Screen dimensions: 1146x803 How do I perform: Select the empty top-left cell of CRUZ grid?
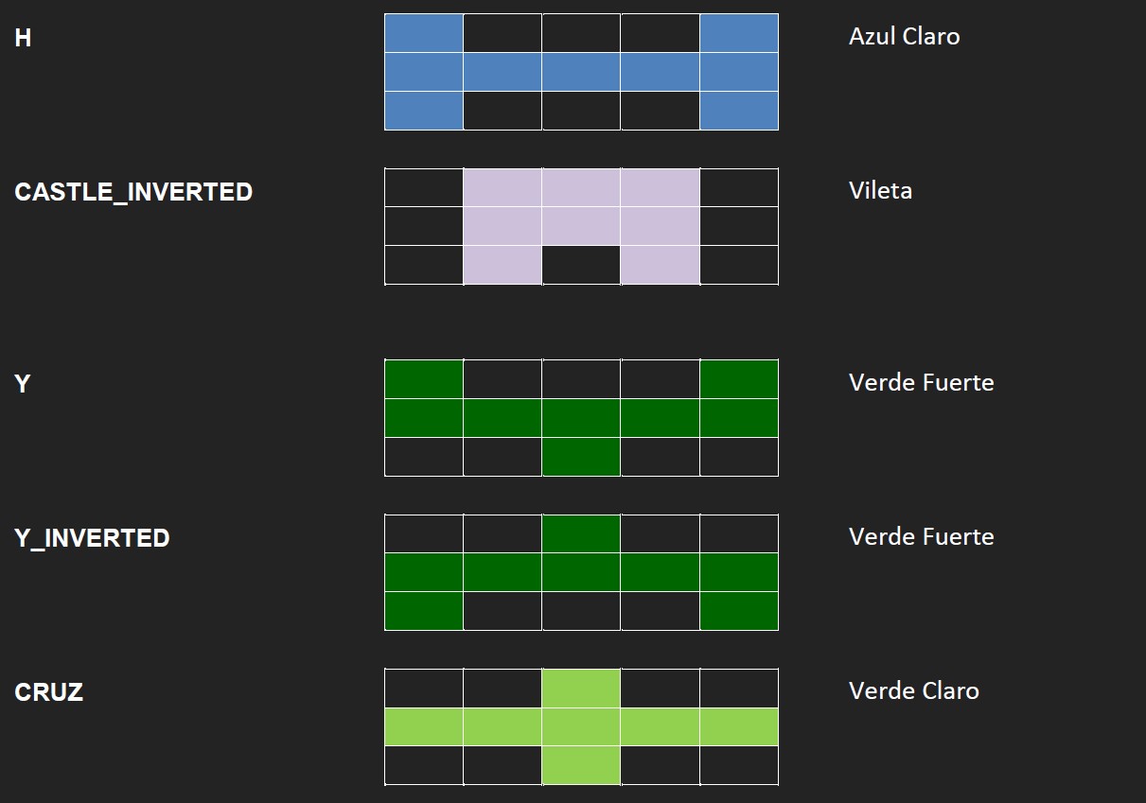pyautogui.click(x=424, y=688)
